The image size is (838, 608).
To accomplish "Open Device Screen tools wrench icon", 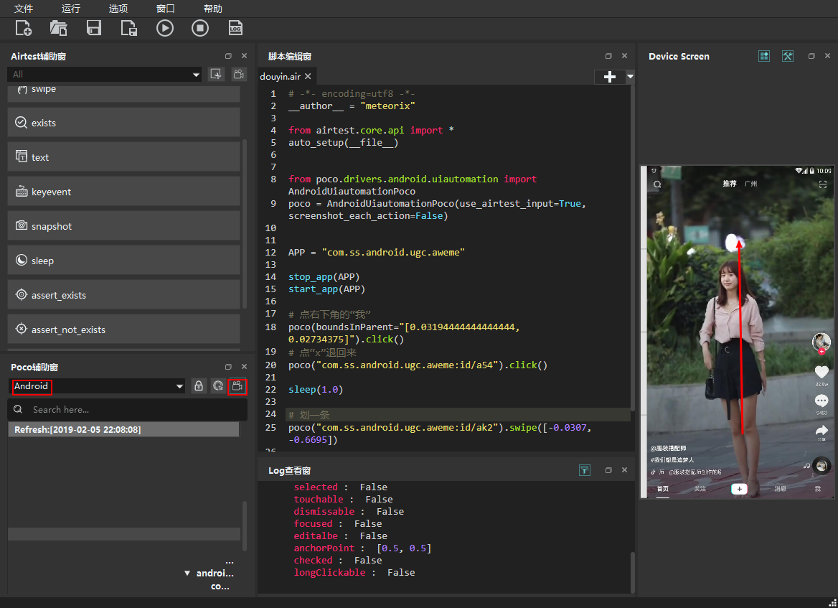I will pyautogui.click(x=787, y=56).
